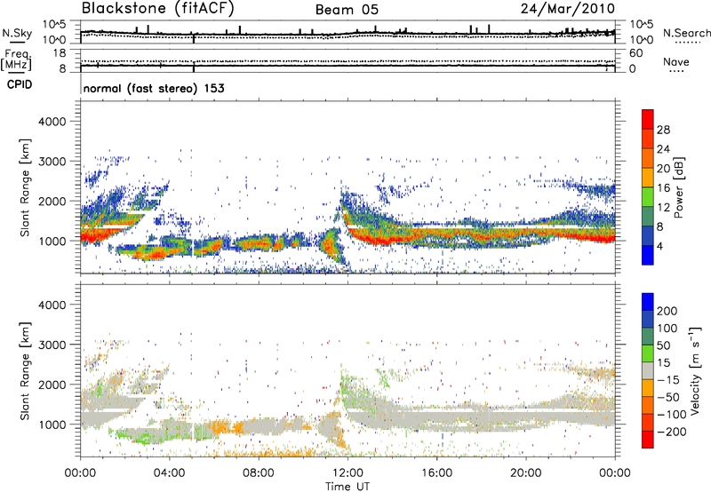The width and height of the screenshot is (711, 492).
Task: Click the '3000' tick on power panel
Action: pyautogui.click(x=52, y=162)
